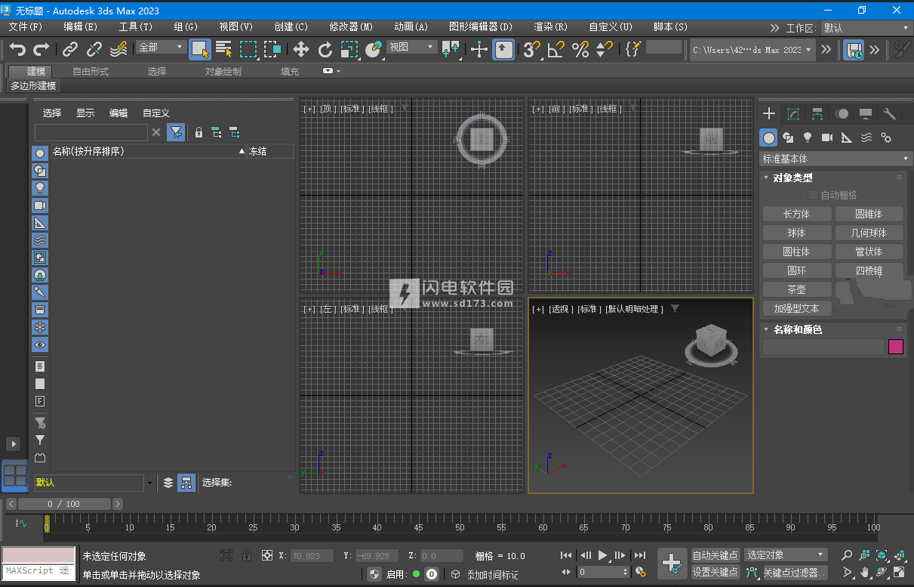Click the magenta object color swatch
This screenshot has height=587, width=914.
[x=896, y=347]
